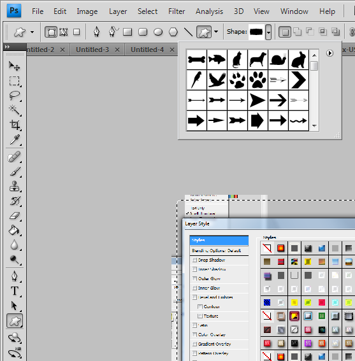Check the Inner Shadow option
The height and width of the screenshot is (361, 355).
[195, 269]
